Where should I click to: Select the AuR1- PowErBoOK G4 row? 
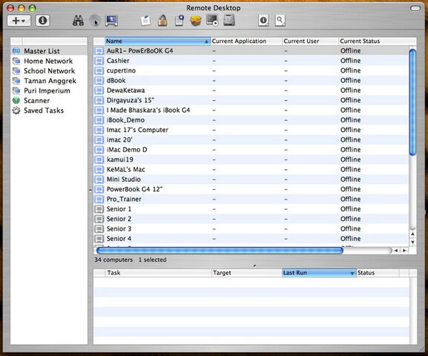point(251,50)
